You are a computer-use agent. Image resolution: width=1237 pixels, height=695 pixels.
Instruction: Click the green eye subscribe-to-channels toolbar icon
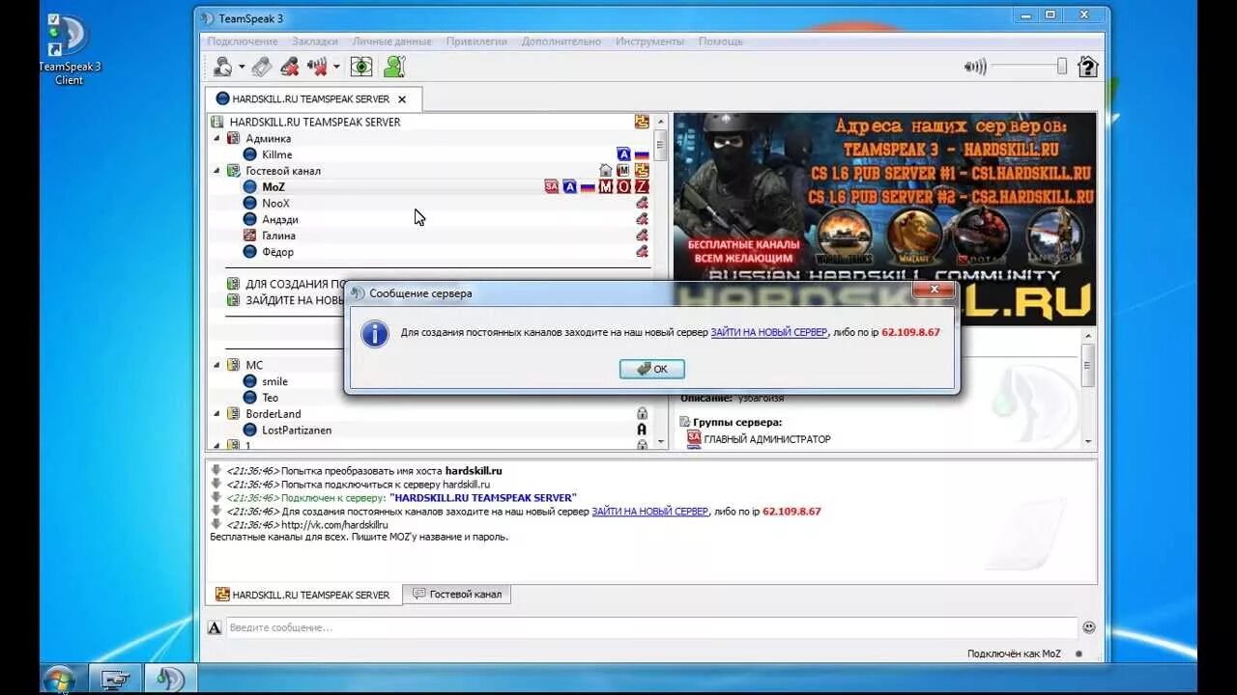pos(361,67)
